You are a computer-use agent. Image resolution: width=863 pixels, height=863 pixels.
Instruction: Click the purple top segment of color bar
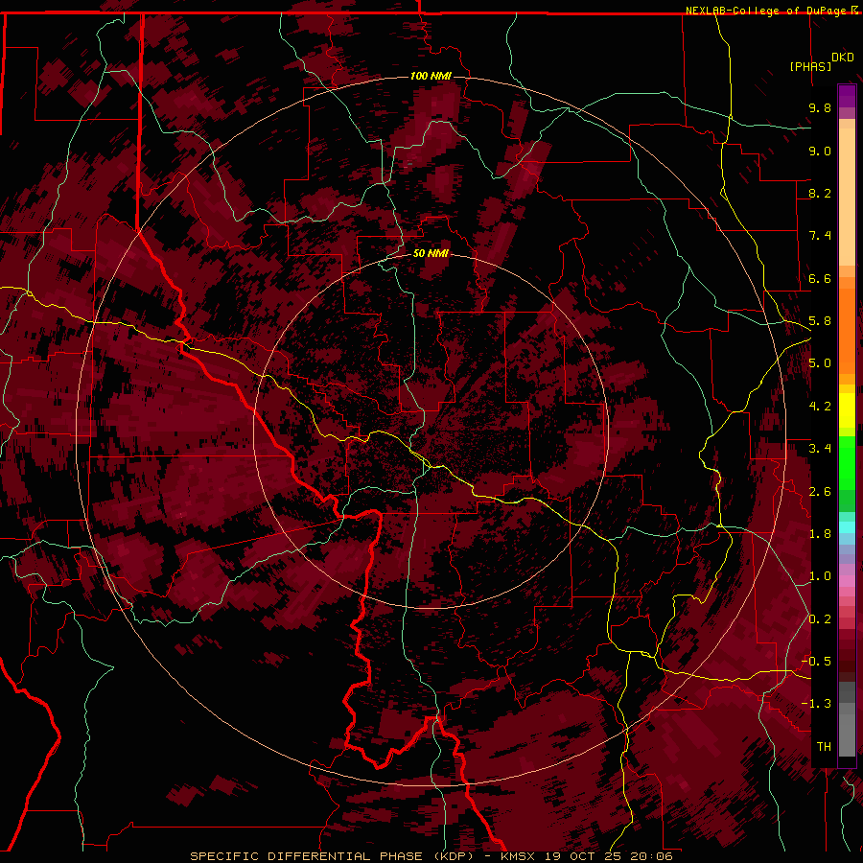pos(847,96)
